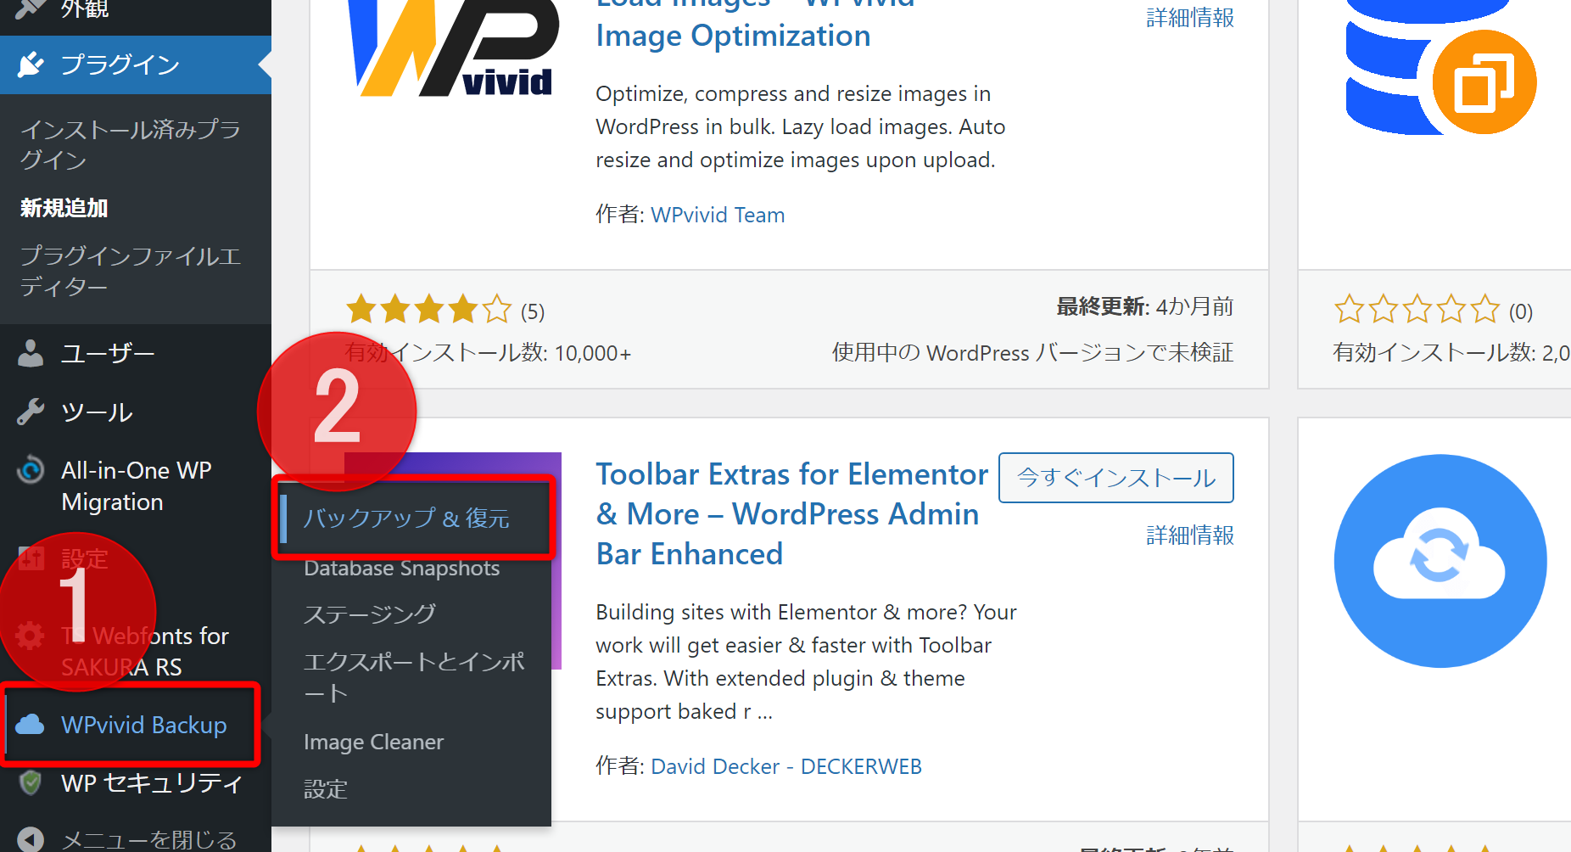Image resolution: width=1571 pixels, height=852 pixels.
Task: Click the blue cloud sync plugin icon
Action: (x=1440, y=561)
